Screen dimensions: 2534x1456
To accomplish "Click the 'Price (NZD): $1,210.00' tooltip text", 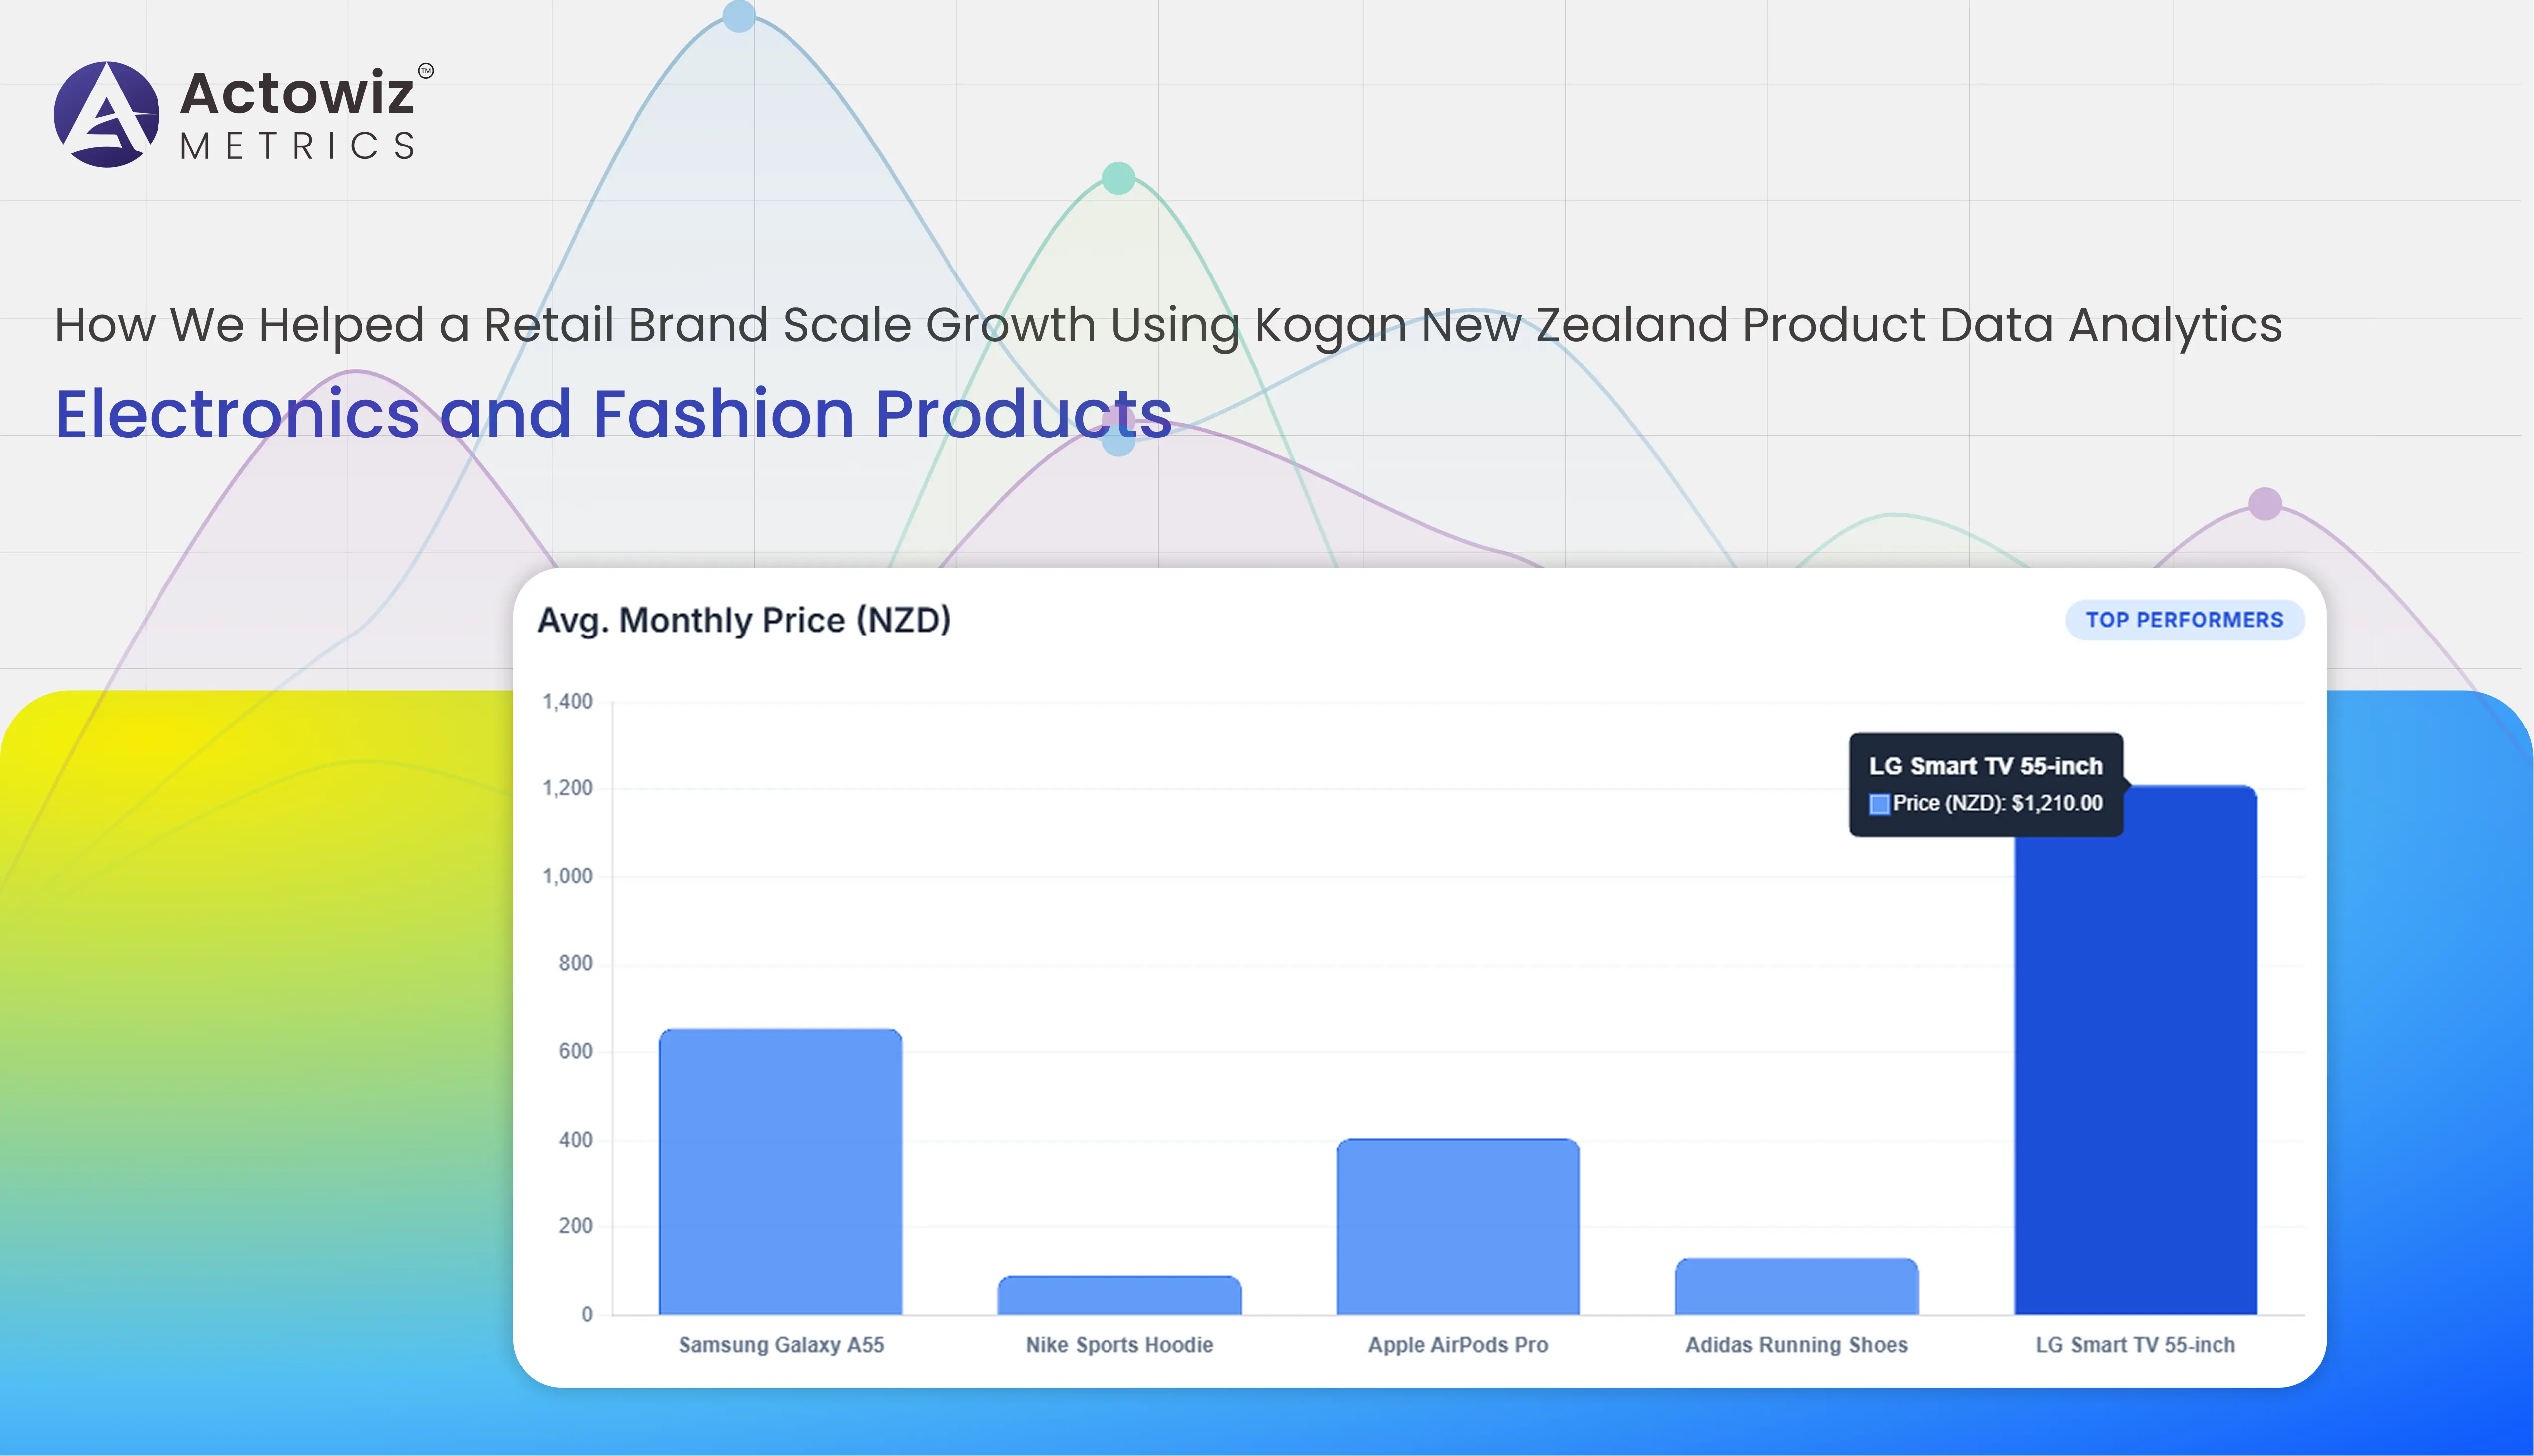I will pos(1997,804).
